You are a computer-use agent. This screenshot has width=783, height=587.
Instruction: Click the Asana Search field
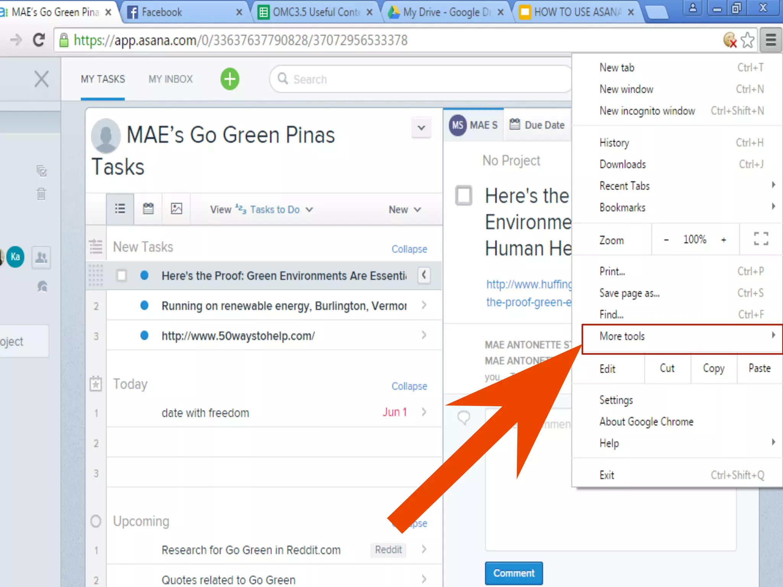click(x=421, y=79)
